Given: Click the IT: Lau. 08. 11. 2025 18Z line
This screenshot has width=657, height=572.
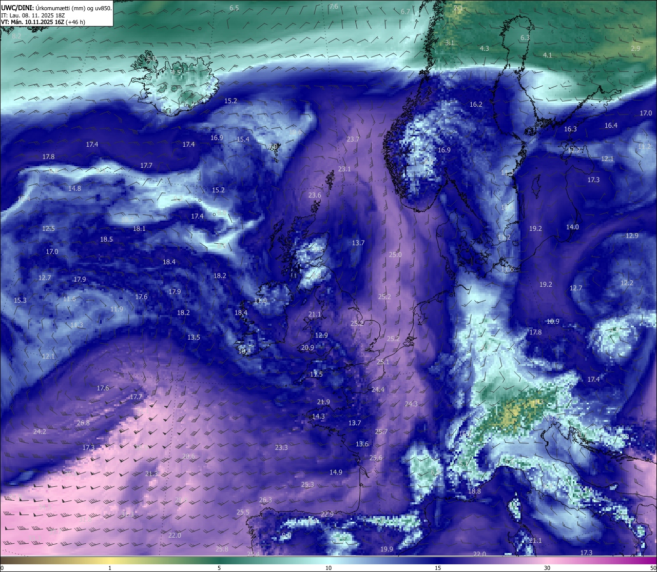Looking at the screenshot, I should (x=32, y=15).
